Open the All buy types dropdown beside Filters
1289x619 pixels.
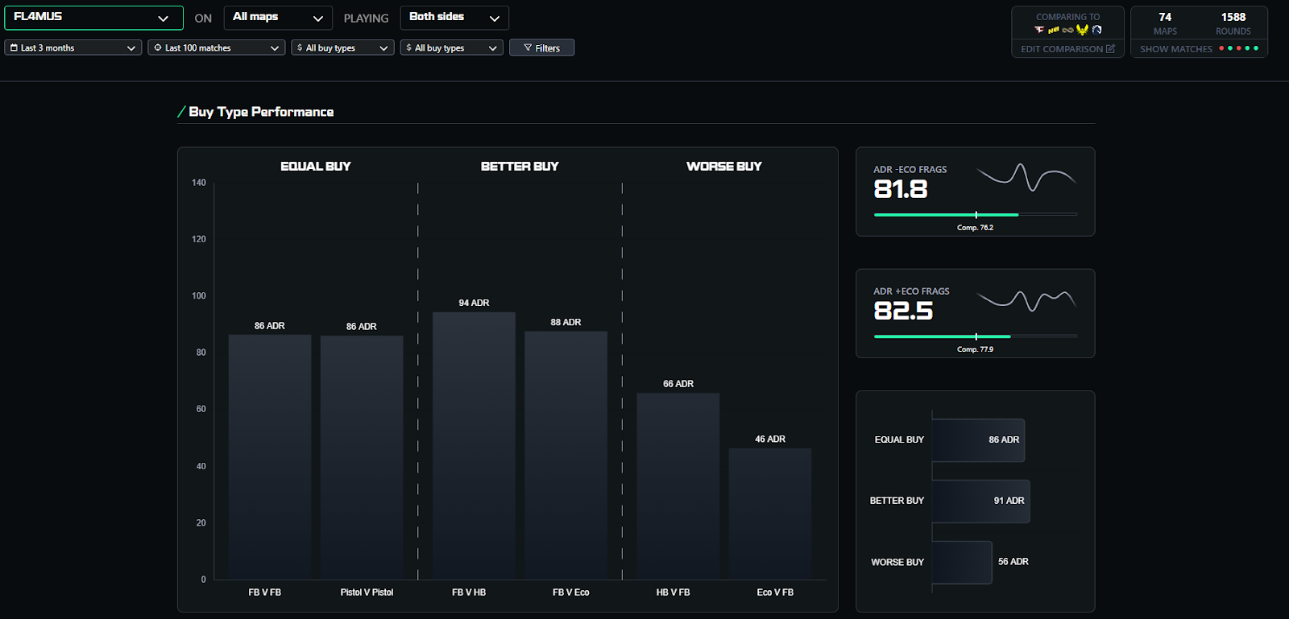click(x=451, y=48)
